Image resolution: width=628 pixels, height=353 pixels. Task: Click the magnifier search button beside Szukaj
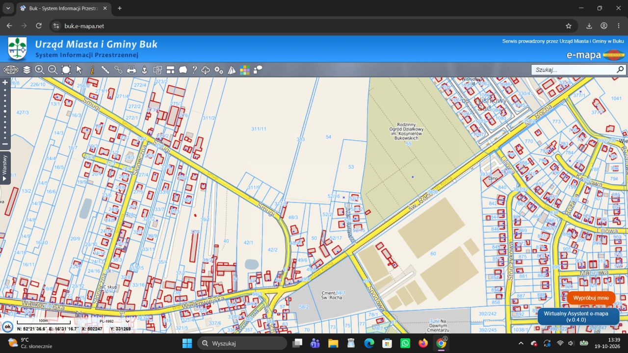(x=621, y=70)
